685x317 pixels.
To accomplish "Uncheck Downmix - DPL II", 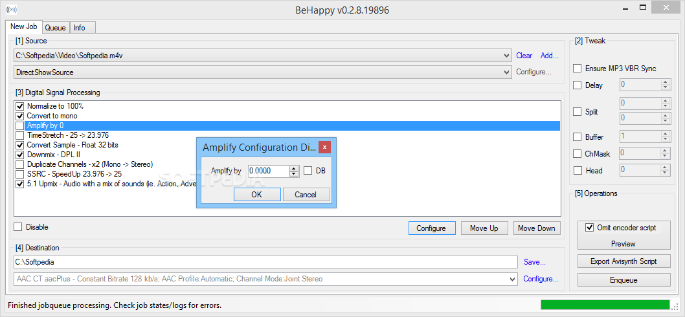I will 19,155.
